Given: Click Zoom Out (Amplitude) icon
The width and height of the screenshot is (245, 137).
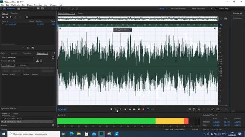Looking at the screenshot, I should 194,110.
